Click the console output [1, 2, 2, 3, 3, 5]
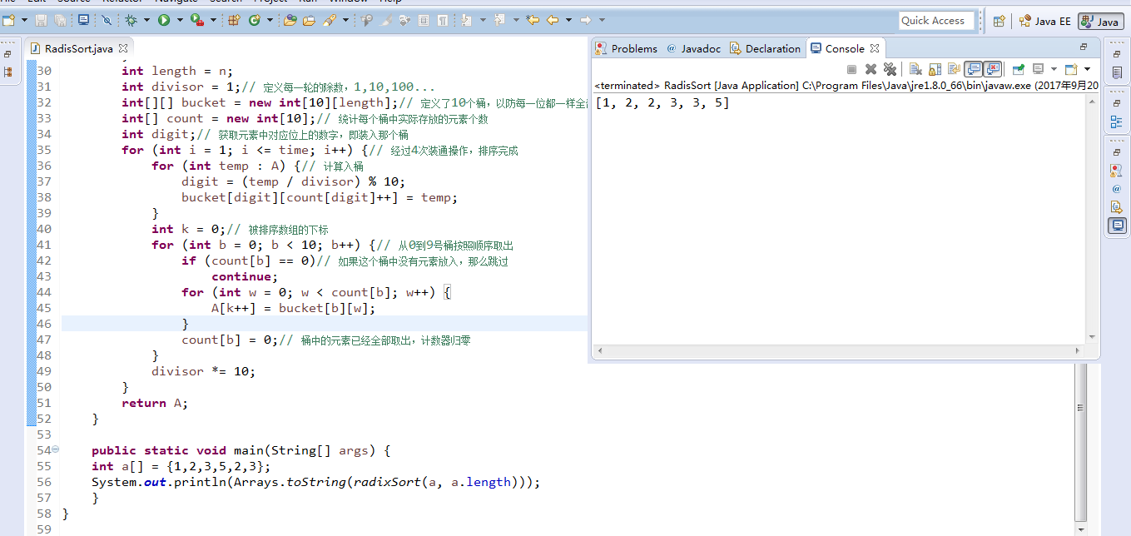Image resolution: width=1131 pixels, height=536 pixels. (x=662, y=103)
